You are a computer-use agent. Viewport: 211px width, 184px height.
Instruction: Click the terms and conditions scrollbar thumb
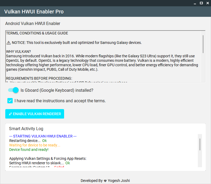click(203, 44)
